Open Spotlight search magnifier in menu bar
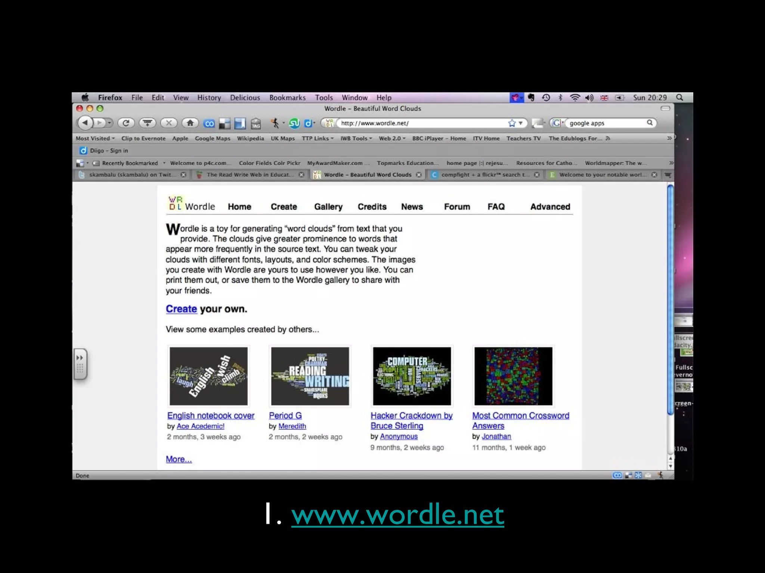Image resolution: width=765 pixels, height=573 pixels. pos(680,98)
